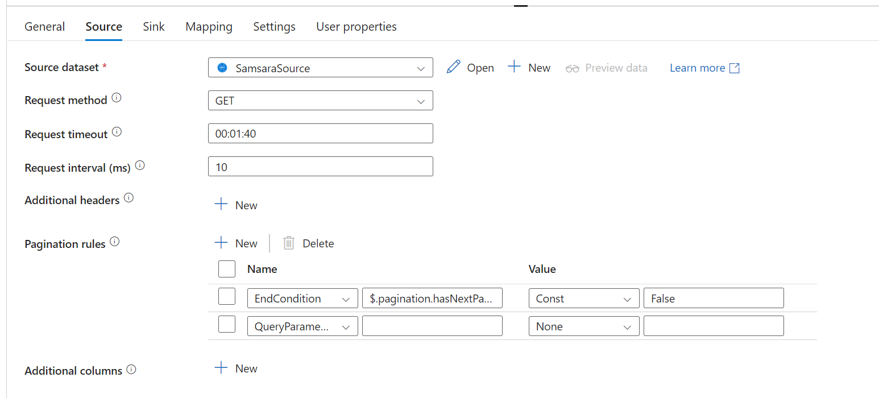Click New label in Additional columns row
879x398 pixels.
tap(246, 368)
